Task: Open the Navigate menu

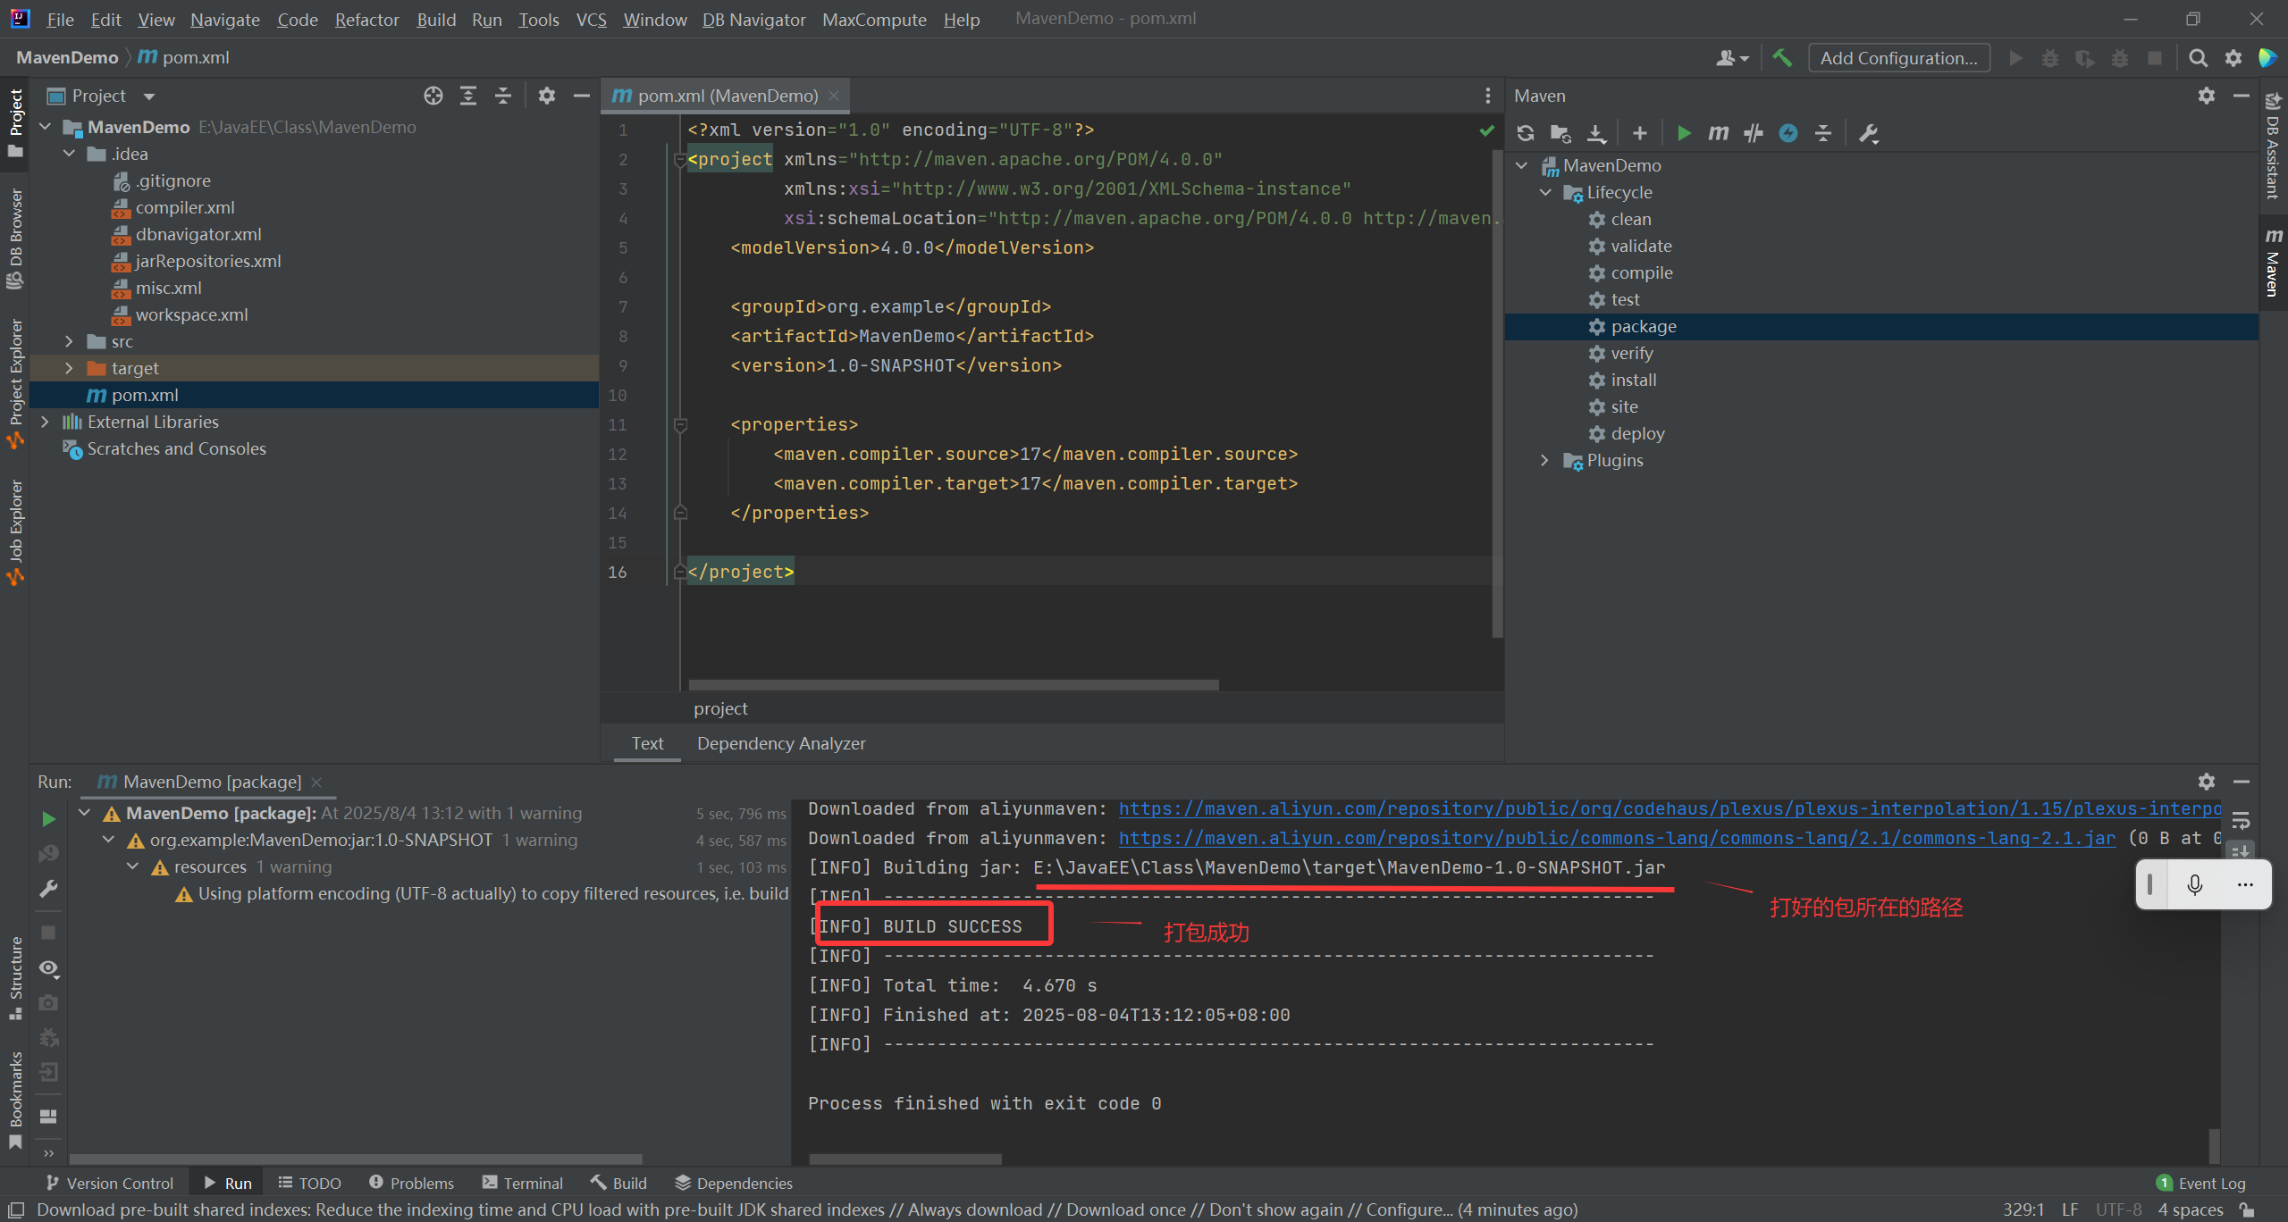Action: point(225,19)
